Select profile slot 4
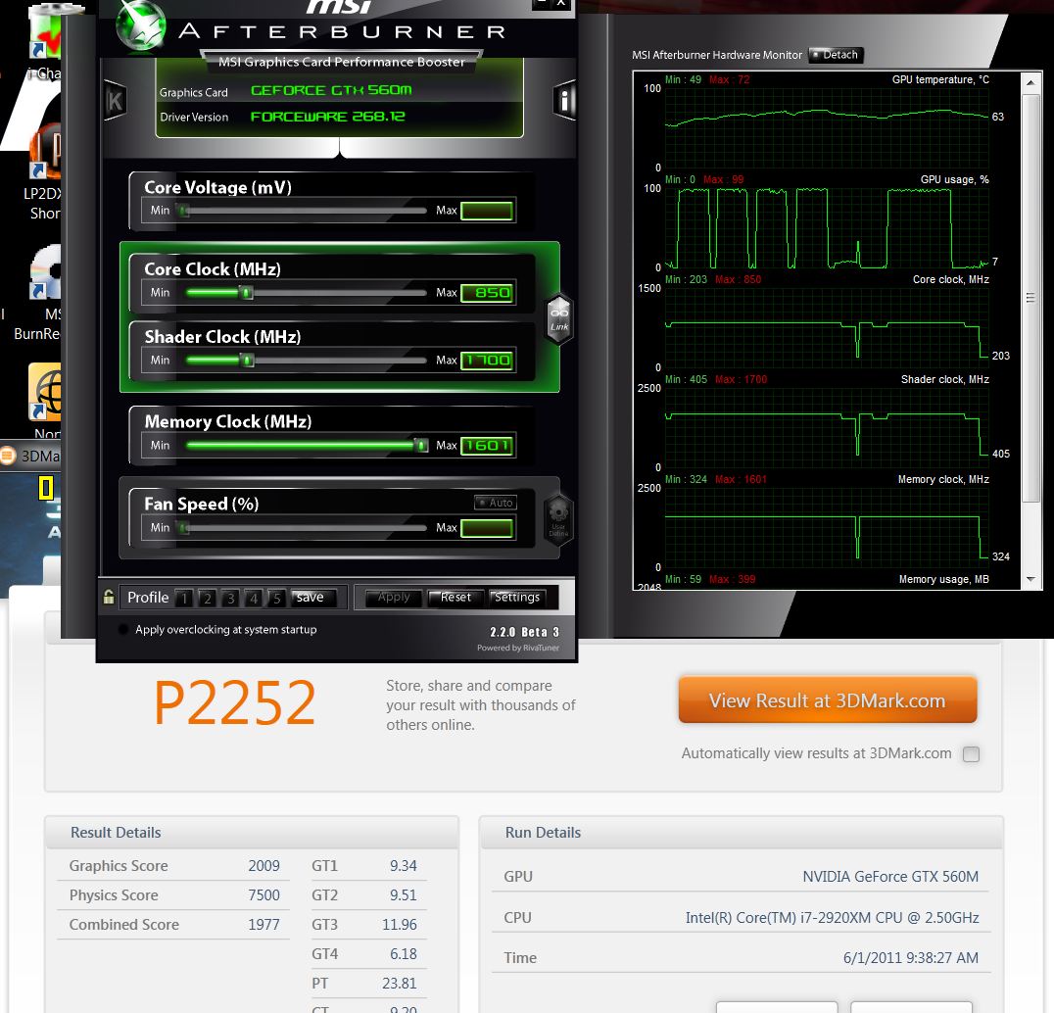Screen dimensions: 1054x1013 (254, 598)
